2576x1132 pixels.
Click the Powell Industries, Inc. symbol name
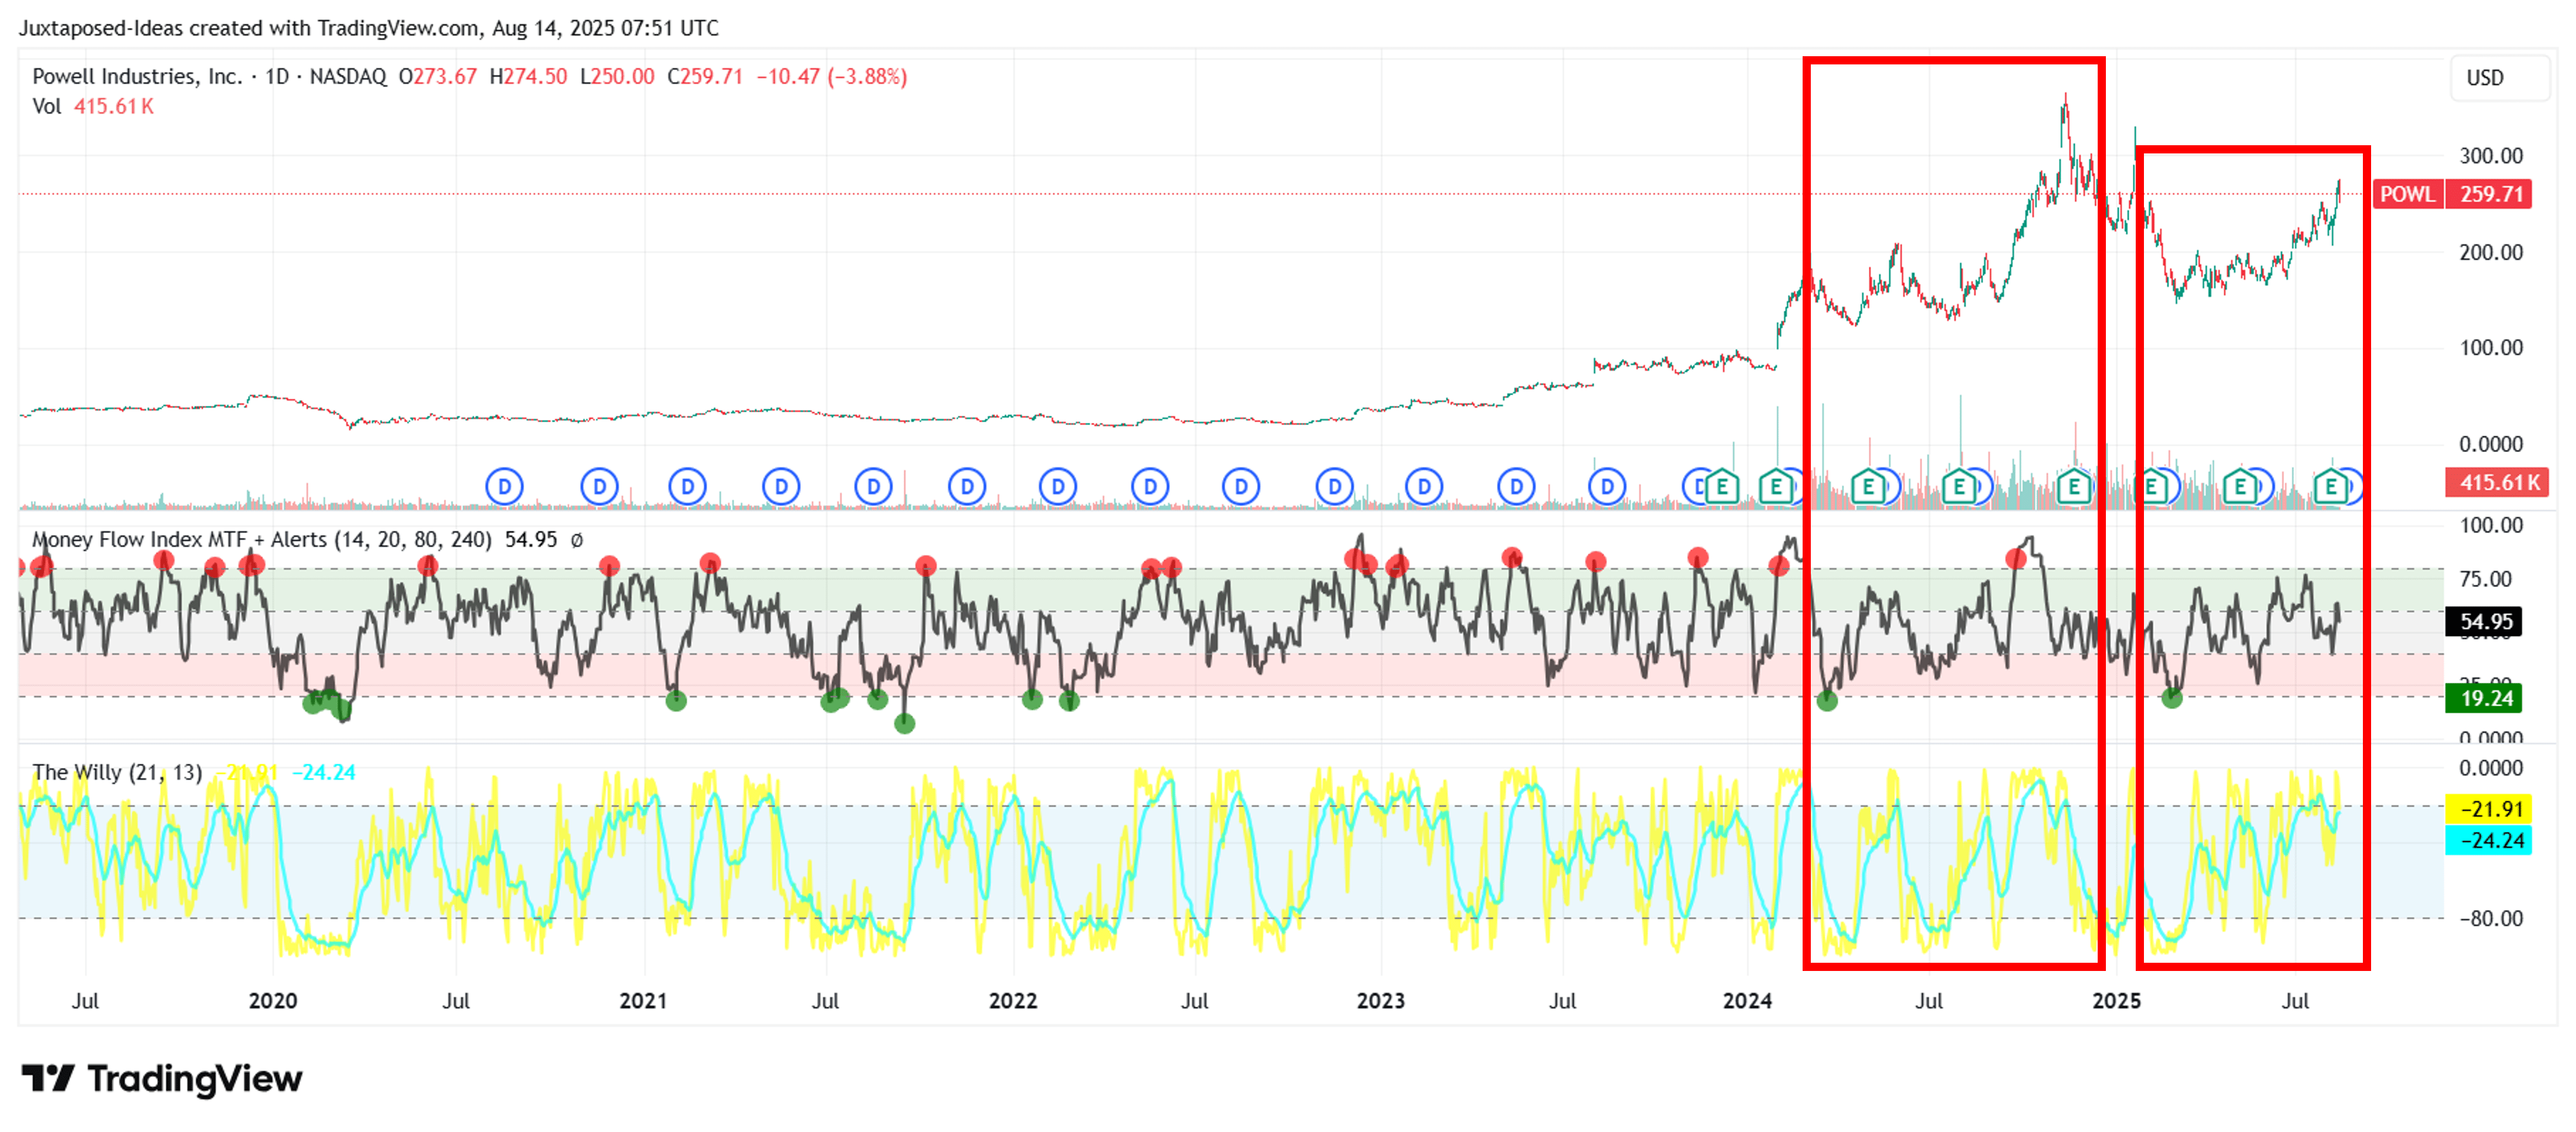138,75
